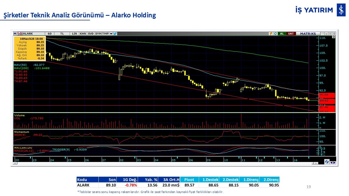Image resolution: width=349 pixels, height=196 pixels.
Task: Click the Matriks M logo icon
Action: (15, 34)
